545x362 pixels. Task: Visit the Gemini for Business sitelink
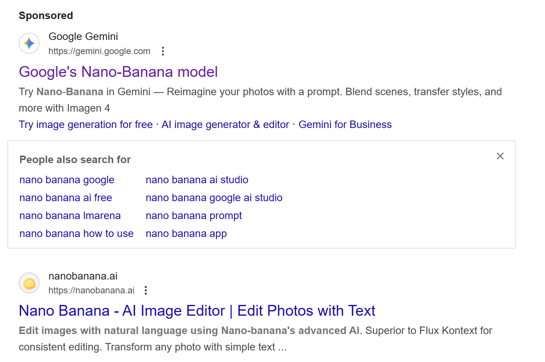345,125
